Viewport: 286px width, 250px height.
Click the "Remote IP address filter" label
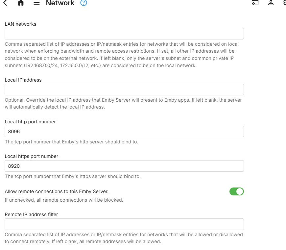[x=31, y=214]
